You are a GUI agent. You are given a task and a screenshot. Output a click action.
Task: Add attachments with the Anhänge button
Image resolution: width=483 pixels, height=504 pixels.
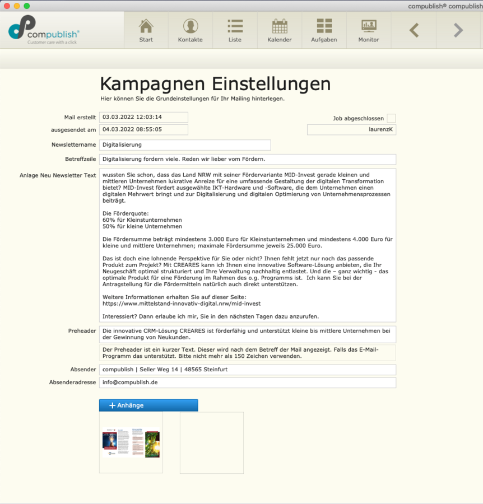[x=148, y=405]
